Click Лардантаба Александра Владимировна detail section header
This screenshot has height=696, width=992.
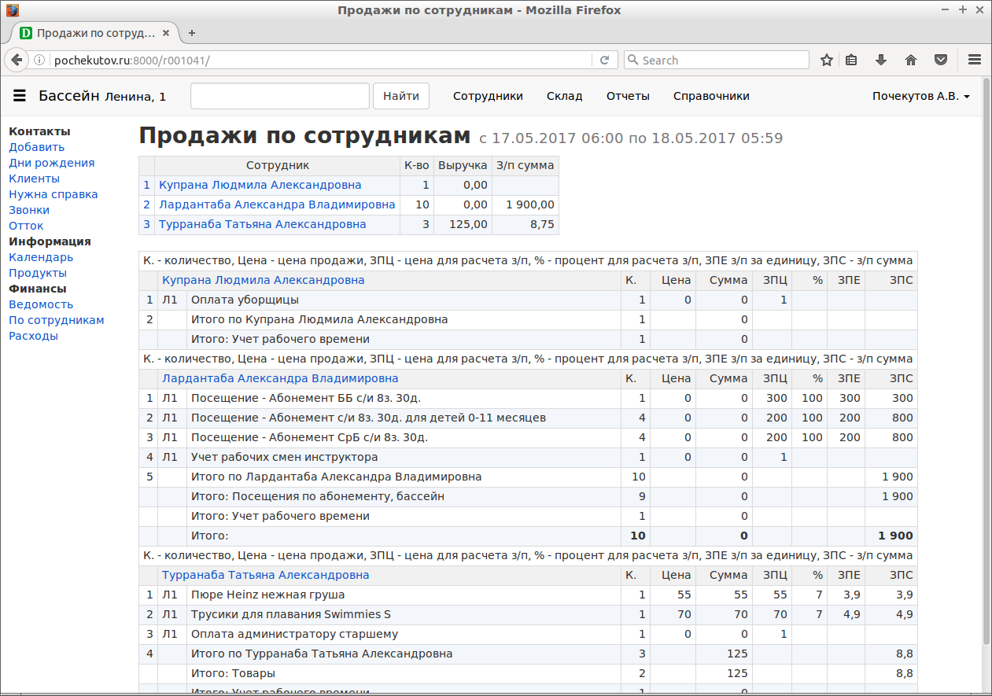click(280, 378)
